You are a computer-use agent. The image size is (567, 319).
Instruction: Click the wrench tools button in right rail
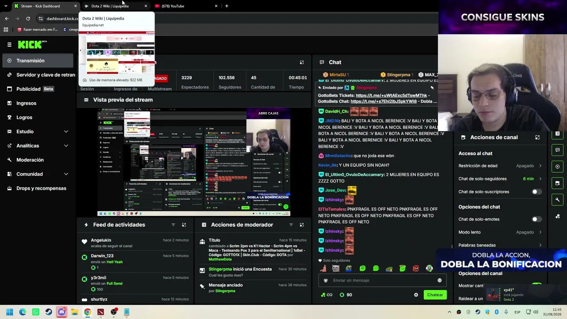point(558,199)
